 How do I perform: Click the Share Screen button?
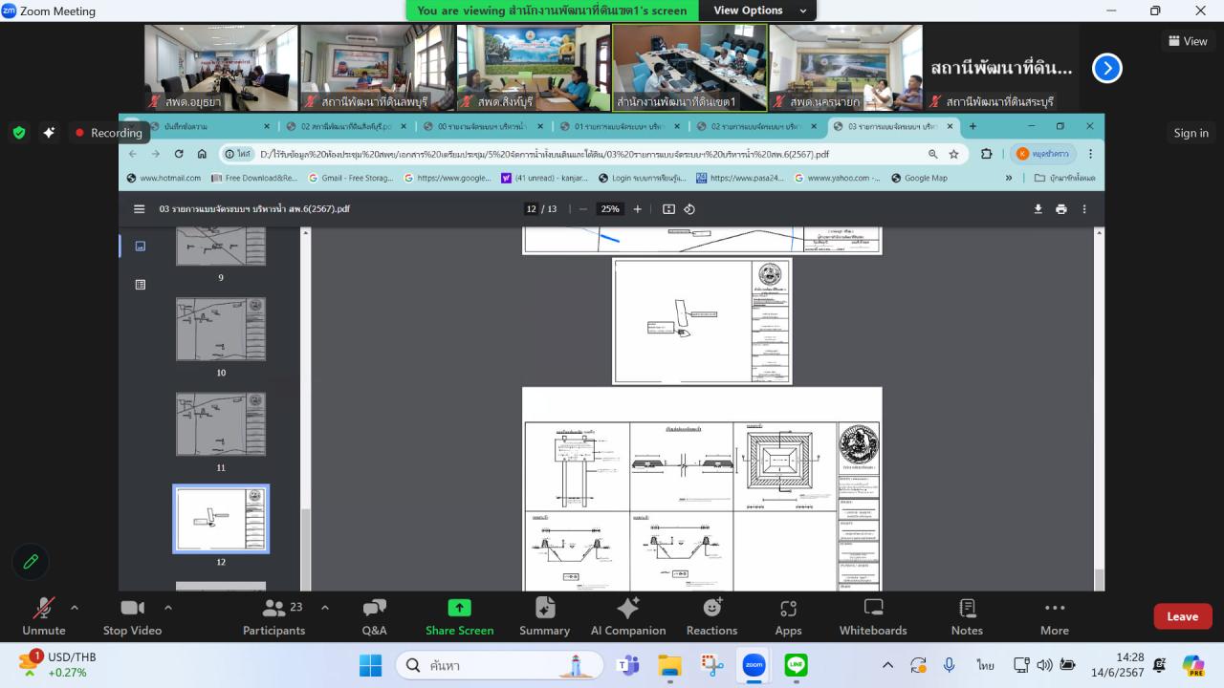tap(459, 616)
